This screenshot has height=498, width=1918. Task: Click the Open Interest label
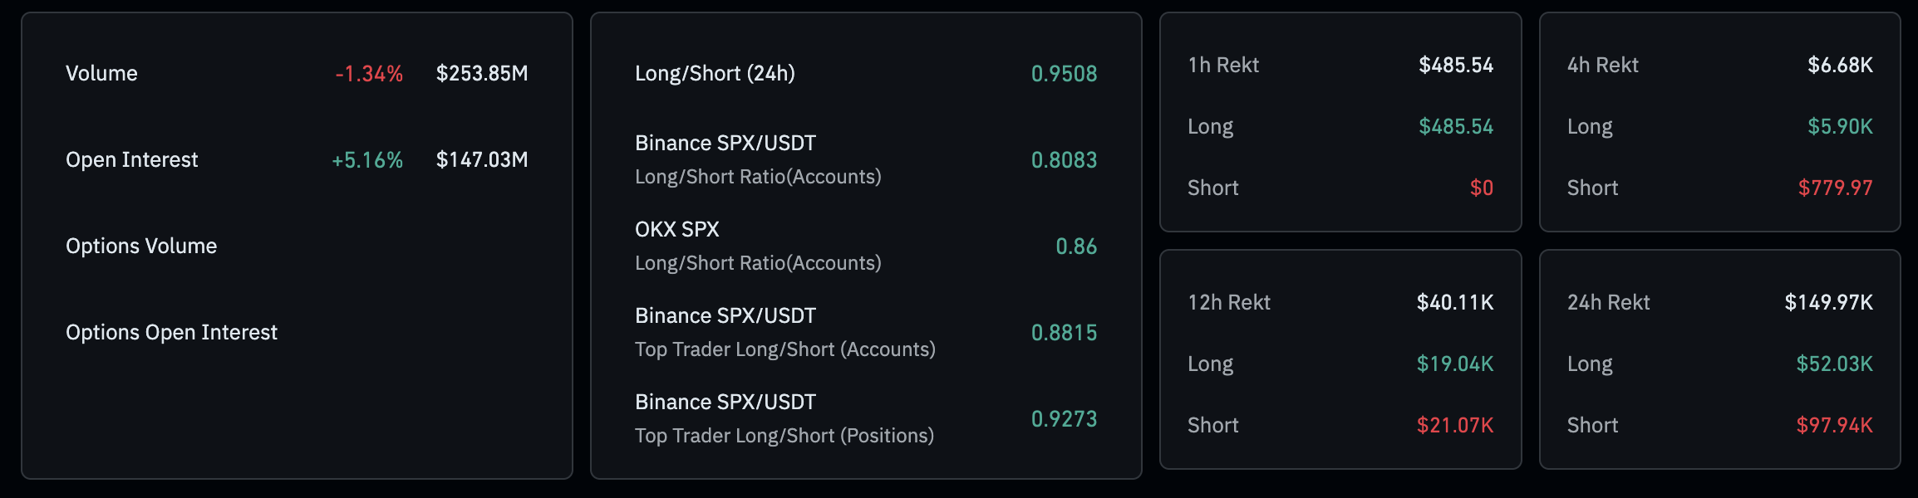131,159
